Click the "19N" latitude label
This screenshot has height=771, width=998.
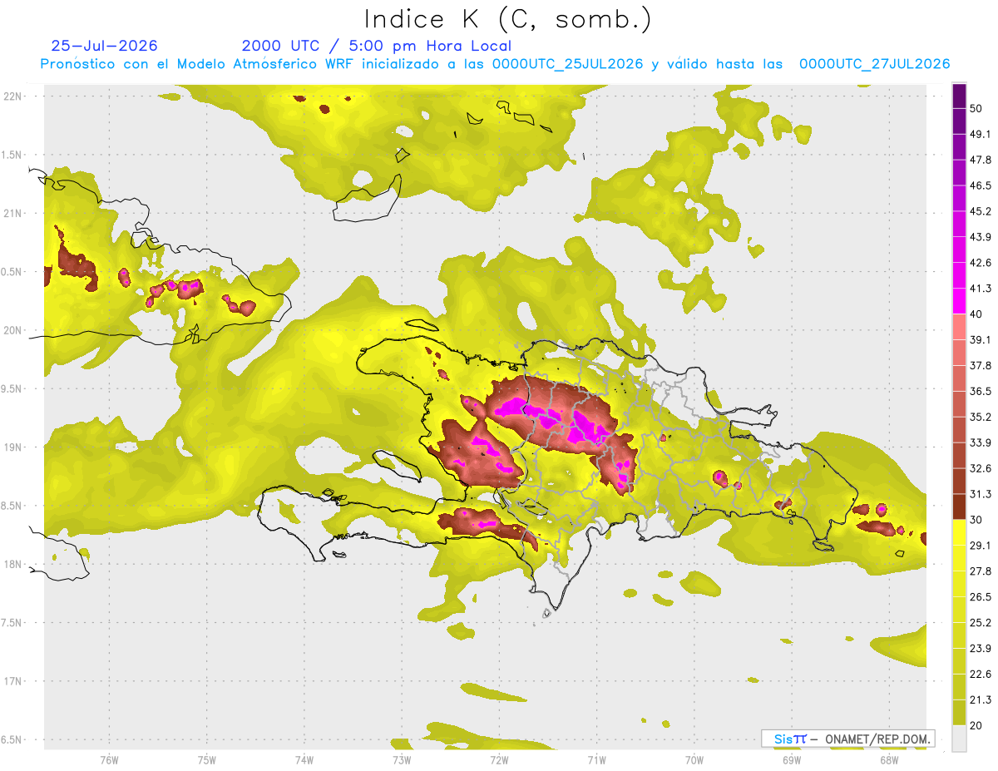[12, 447]
